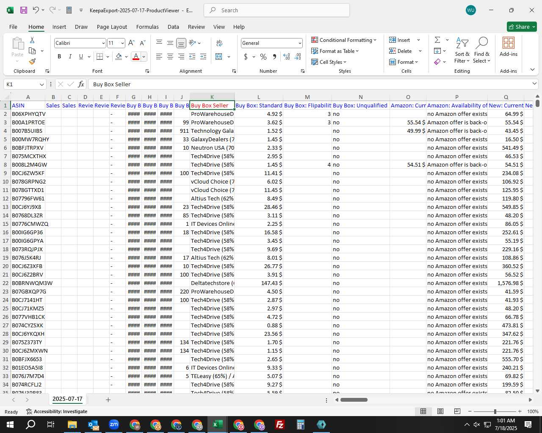The width and height of the screenshot is (542, 433).
Task: Apply the fill color bucket
Action: tap(119, 57)
